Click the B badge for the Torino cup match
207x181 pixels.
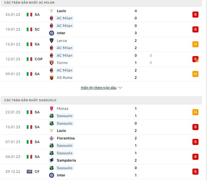pos(195,59)
